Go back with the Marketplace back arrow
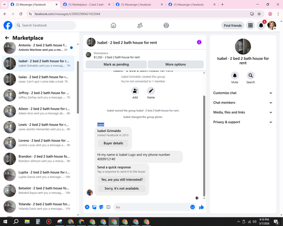Image resolution: width=283 pixels, height=226 pixels. [7, 38]
